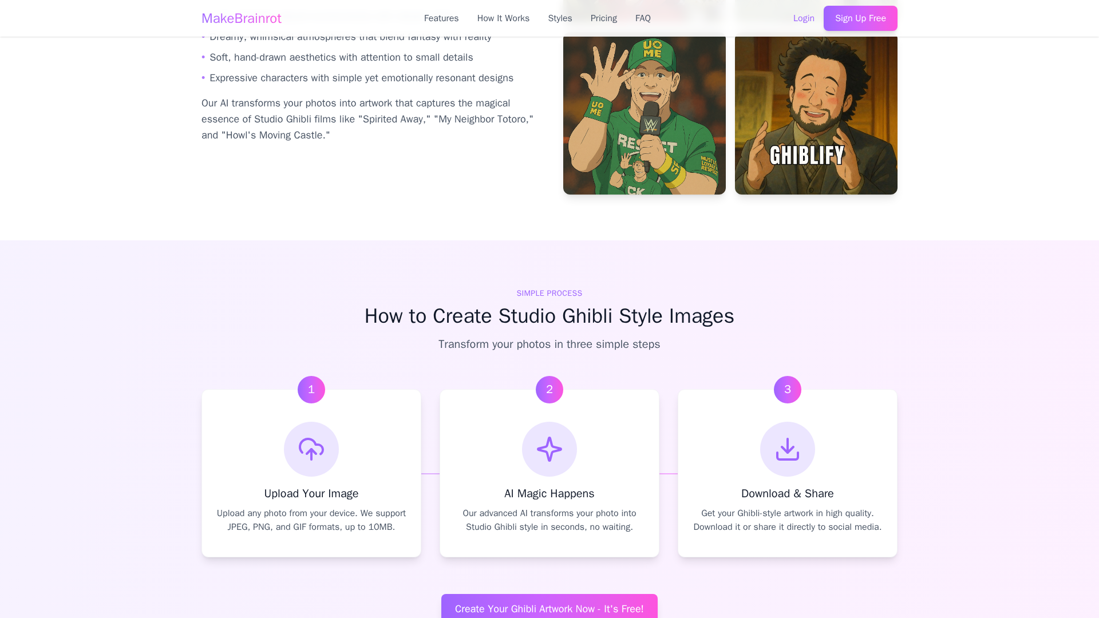The height and width of the screenshot is (618, 1099).
Task: Open the MakeBrainrot logo home link
Action: (x=241, y=18)
